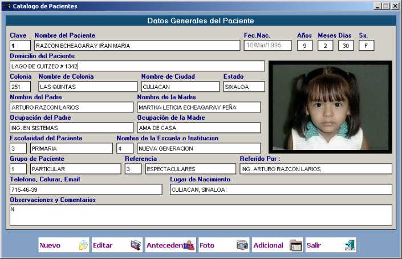Click the Telefono, Celurar, Email field
This screenshot has width=402, height=259.
point(86,189)
